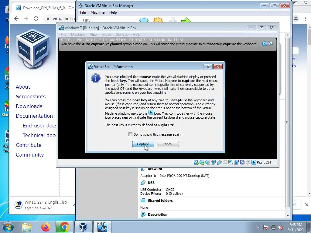
Task: Open the Contribute link
Action: (29, 145)
